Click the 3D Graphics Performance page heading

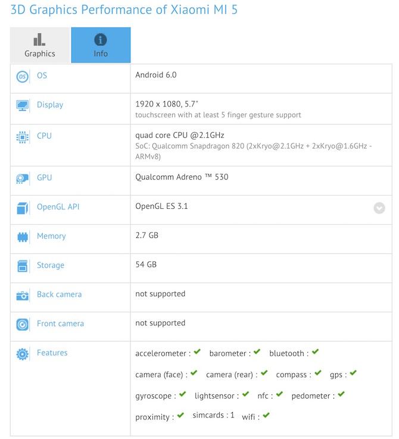pyautogui.click(x=124, y=10)
